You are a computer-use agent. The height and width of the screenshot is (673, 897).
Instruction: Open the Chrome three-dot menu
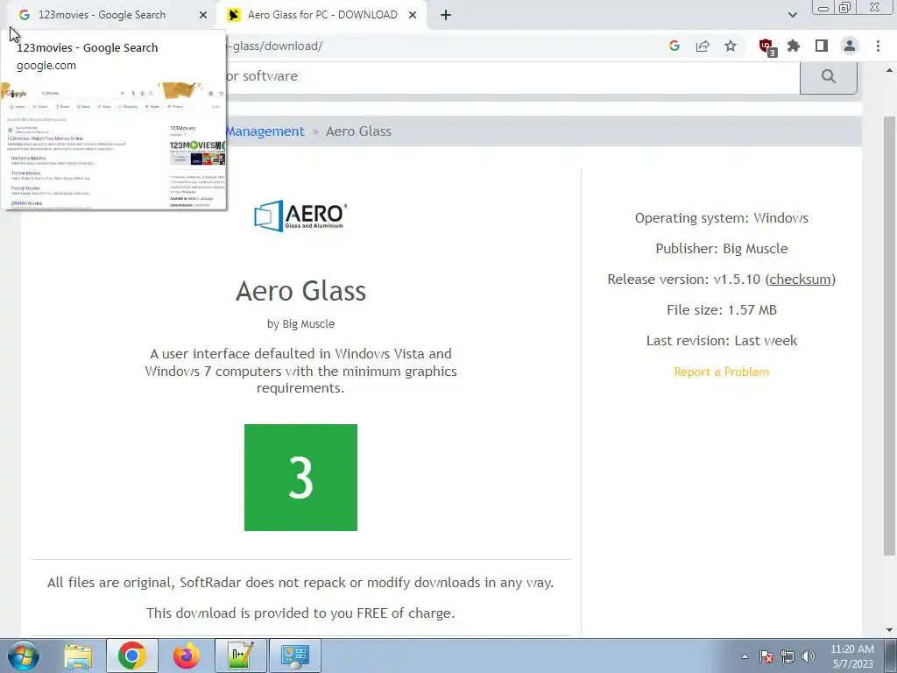878,46
